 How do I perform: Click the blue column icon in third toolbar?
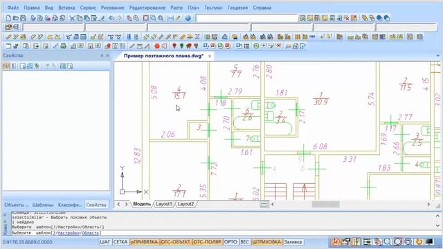tap(129, 37)
